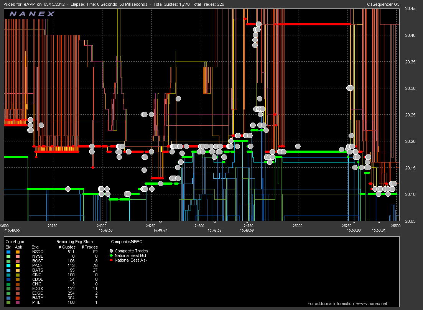Click the "# Quotes" column header
423x310 pixels.
(67, 247)
